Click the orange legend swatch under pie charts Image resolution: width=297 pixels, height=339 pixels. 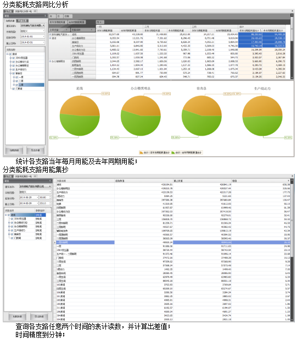pyautogui.click(x=141, y=152)
